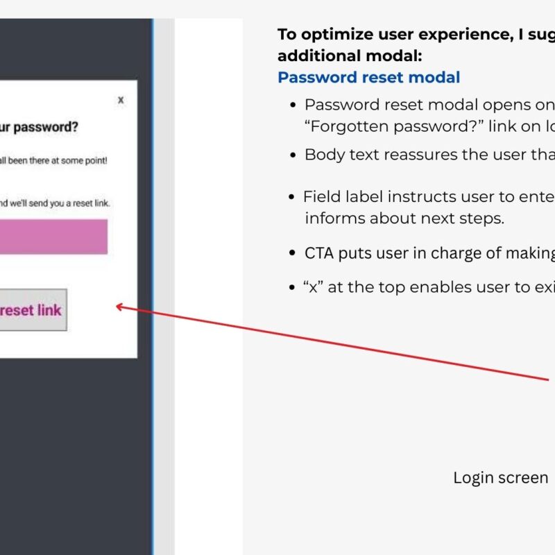The height and width of the screenshot is (555, 555).
Task: Click the dark overlay below the modal
Action: pos(69,451)
